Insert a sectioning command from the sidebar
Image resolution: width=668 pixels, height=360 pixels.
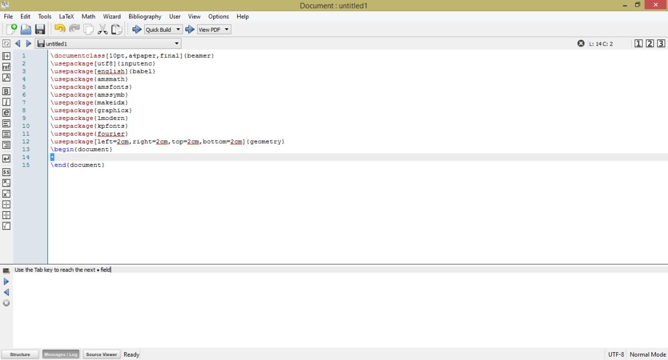coord(7,56)
